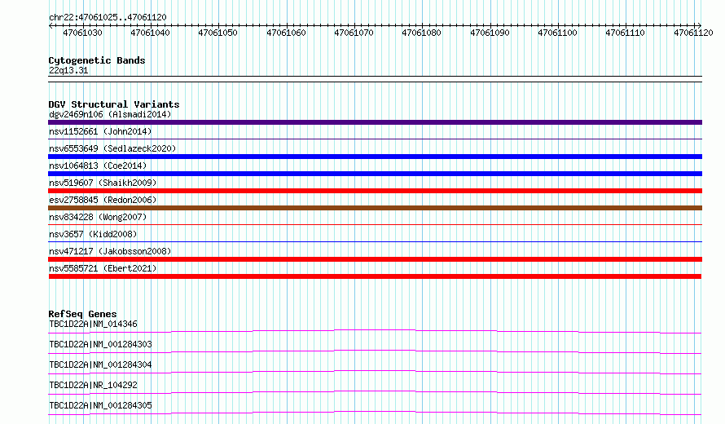Screen dimensions: 725x424
Task: Select variant label nsv834228 (Wong2007)
Action: (x=98, y=217)
